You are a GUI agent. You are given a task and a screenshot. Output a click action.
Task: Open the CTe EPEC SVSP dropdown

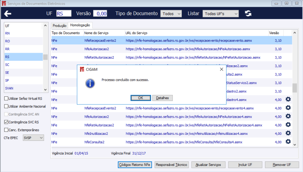tap(33, 138)
